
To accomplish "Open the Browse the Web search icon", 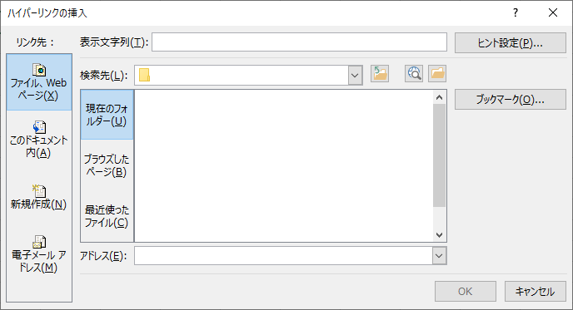I will tap(414, 74).
